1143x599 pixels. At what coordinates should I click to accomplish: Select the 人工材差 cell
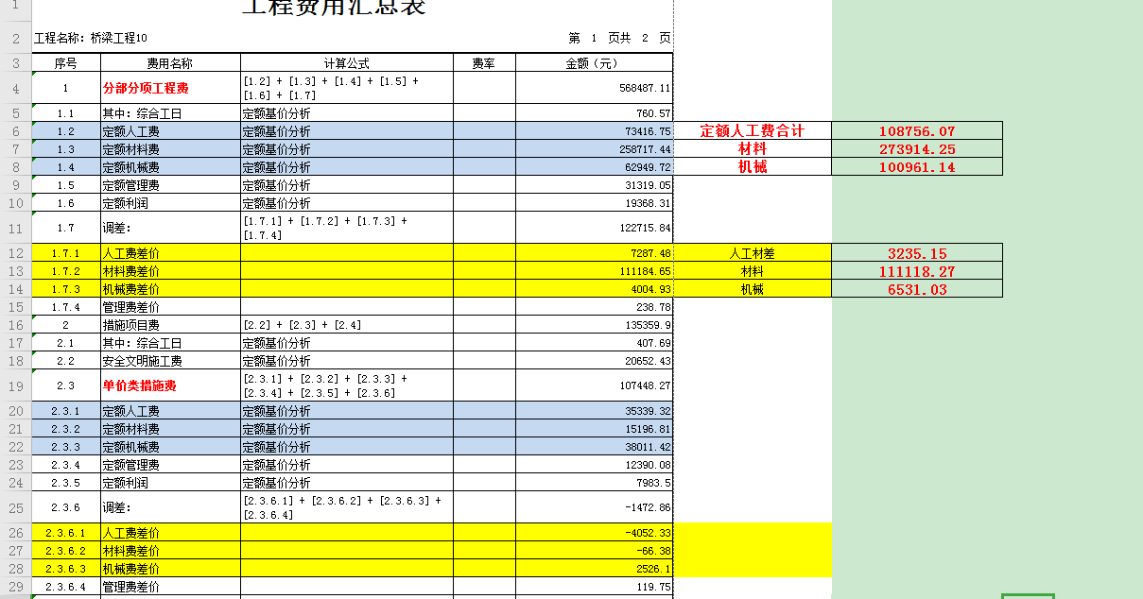(753, 253)
